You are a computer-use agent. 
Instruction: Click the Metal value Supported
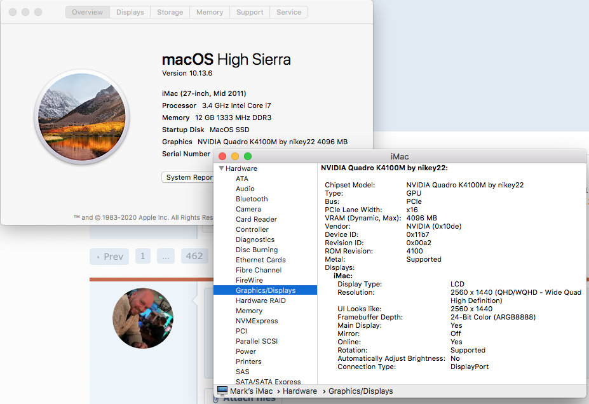[x=424, y=259]
